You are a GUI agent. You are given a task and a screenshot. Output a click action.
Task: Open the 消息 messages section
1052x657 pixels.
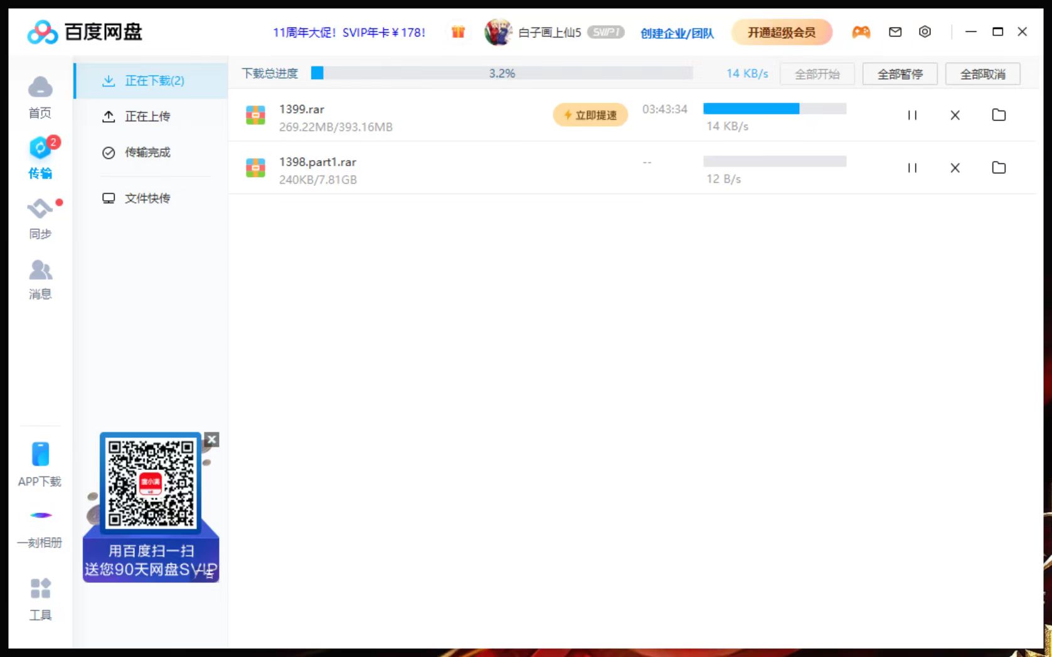pyautogui.click(x=40, y=271)
